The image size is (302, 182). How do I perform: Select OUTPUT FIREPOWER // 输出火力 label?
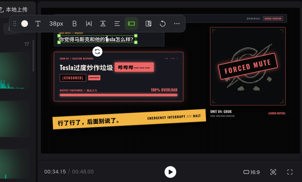pos(78,90)
